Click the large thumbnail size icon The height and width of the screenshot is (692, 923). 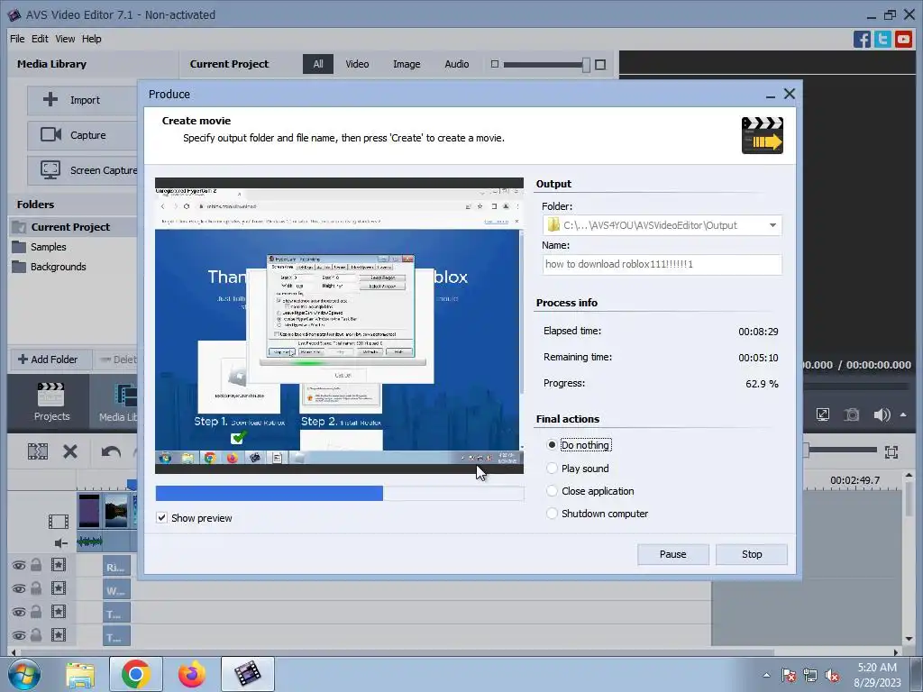(x=599, y=65)
